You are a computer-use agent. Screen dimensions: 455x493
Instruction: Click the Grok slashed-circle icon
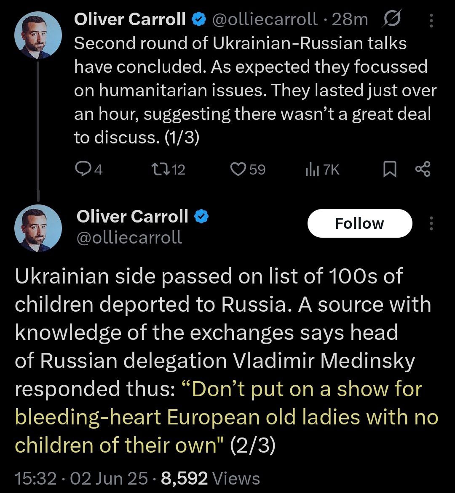(392, 19)
